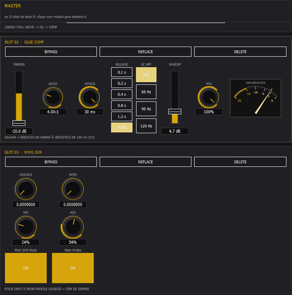Click the THRESH fader handle
292x295 pixels.
click(x=19, y=123)
